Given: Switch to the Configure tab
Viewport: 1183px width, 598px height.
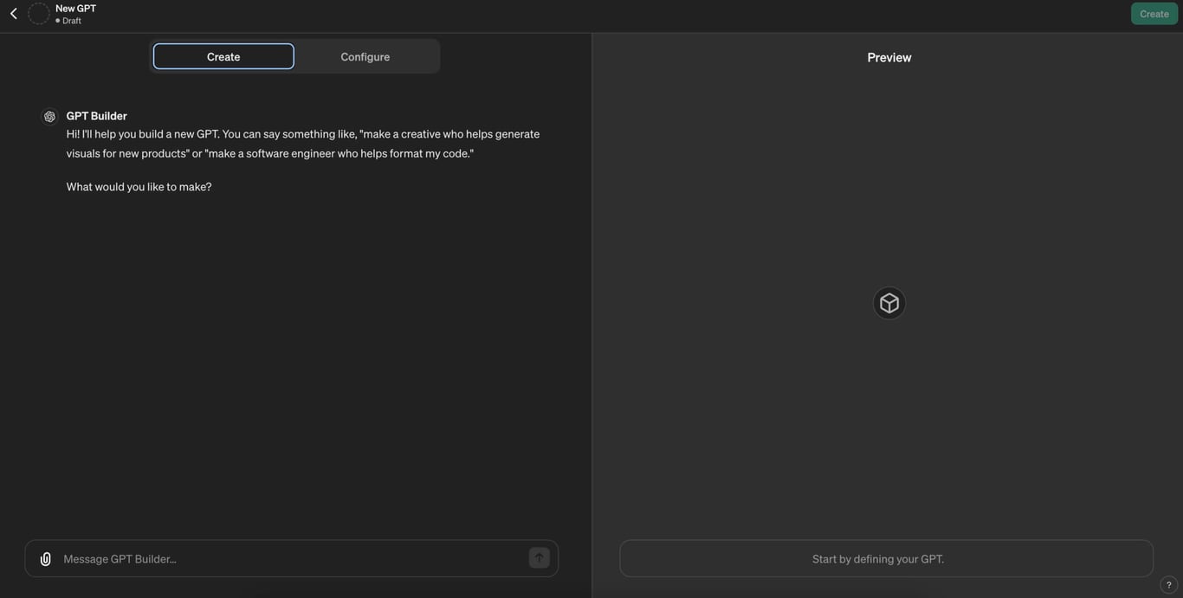Looking at the screenshot, I should (365, 57).
